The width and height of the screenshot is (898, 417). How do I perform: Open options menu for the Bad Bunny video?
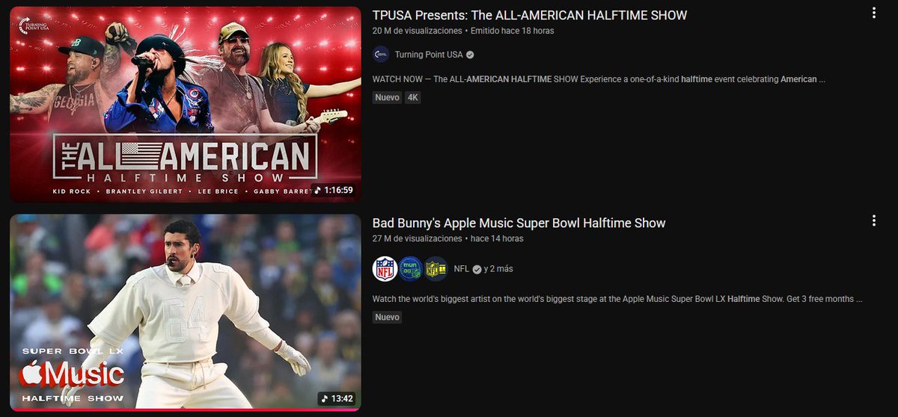873,220
